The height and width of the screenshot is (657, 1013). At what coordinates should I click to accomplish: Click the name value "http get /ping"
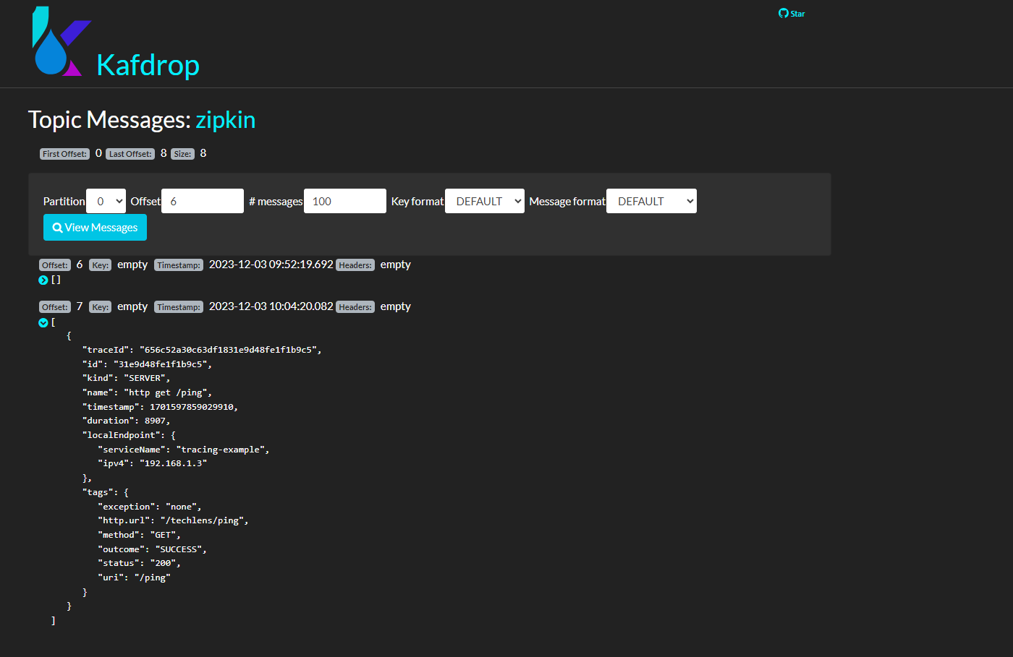pos(168,392)
